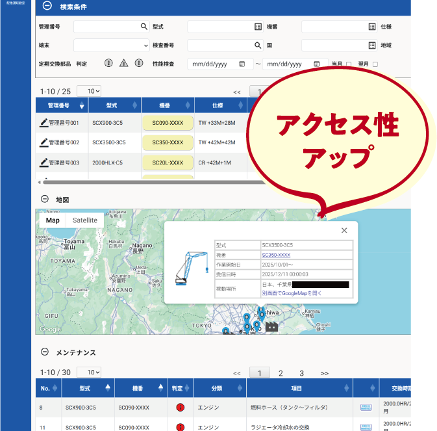Go to first page in top table

tap(237, 92)
